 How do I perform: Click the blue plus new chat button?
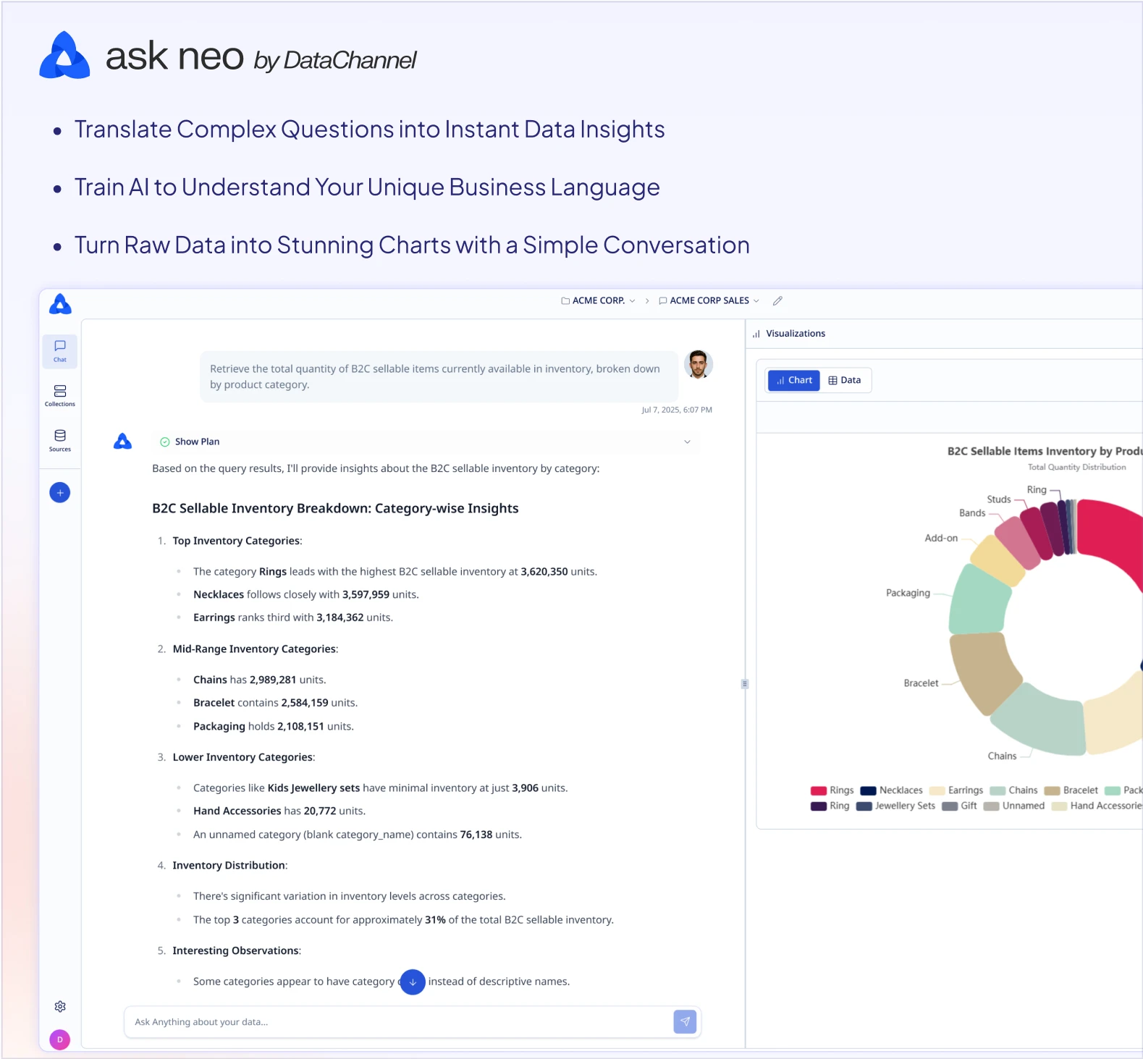(x=60, y=493)
